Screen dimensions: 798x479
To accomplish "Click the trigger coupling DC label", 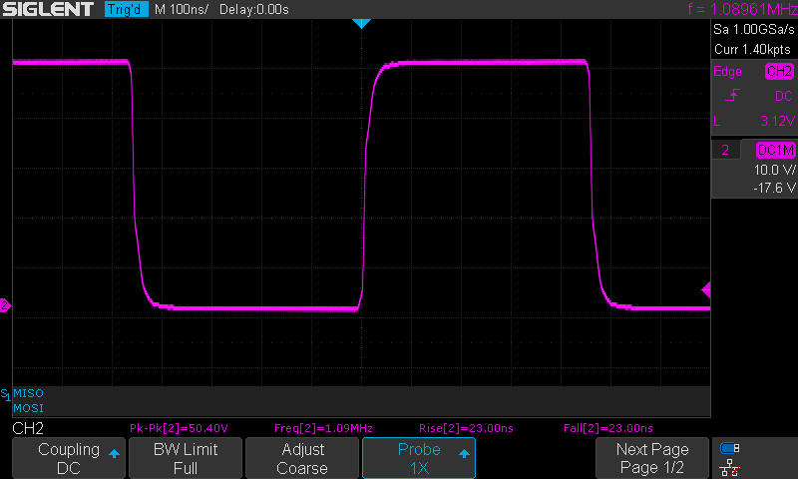I will [x=784, y=96].
